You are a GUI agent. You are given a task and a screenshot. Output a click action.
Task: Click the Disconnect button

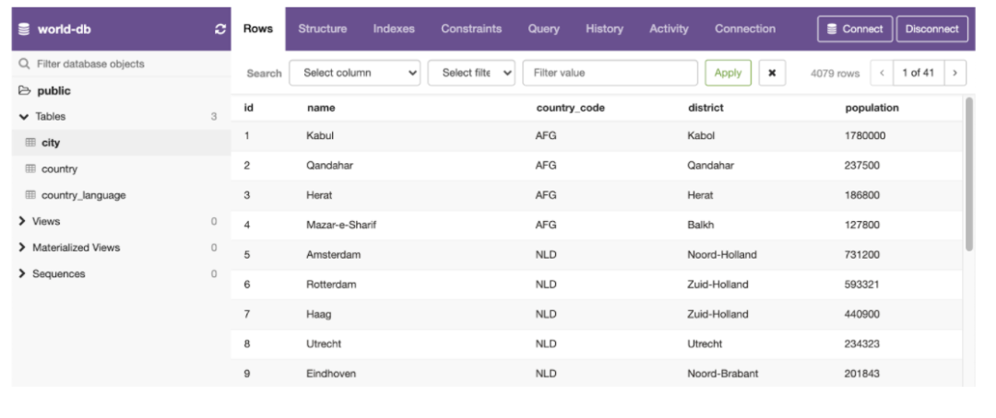931,29
